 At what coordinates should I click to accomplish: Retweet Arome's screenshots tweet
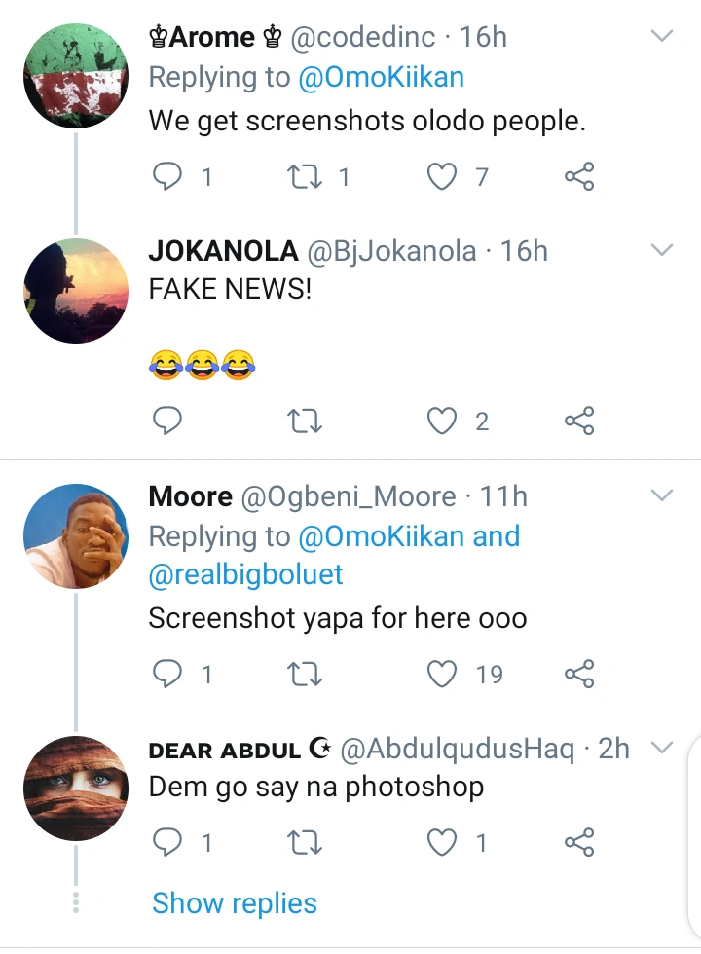(x=308, y=176)
